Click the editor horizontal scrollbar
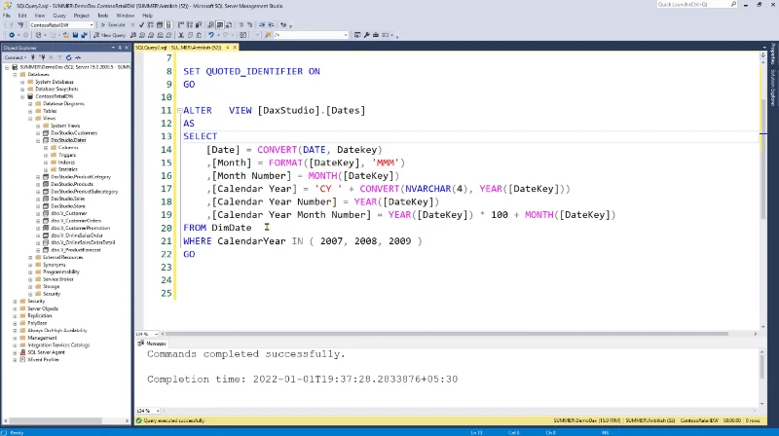This screenshot has height=436, width=779. (x=447, y=334)
